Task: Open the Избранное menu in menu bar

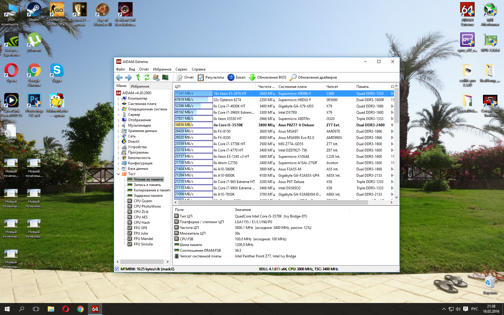Action: [x=162, y=69]
